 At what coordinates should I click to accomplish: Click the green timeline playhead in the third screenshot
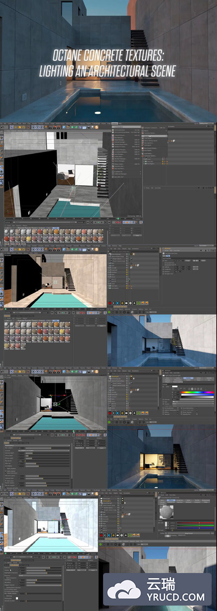[73, 432]
